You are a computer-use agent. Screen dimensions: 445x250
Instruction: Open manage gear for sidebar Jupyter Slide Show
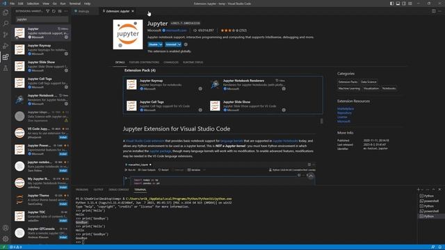click(x=66, y=71)
